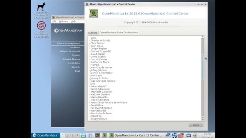This screenshot has width=246, height=138.
Task: Select contributor 'Paulo César Pereira de Andrade'
Action: pos(108,102)
